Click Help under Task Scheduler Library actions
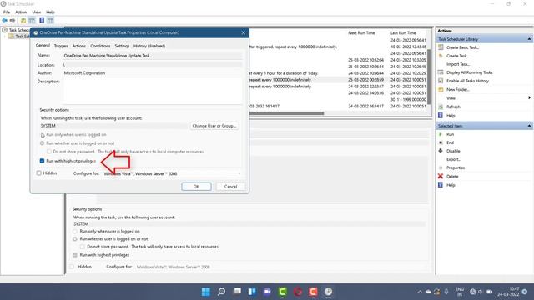 (x=451, y=116)
